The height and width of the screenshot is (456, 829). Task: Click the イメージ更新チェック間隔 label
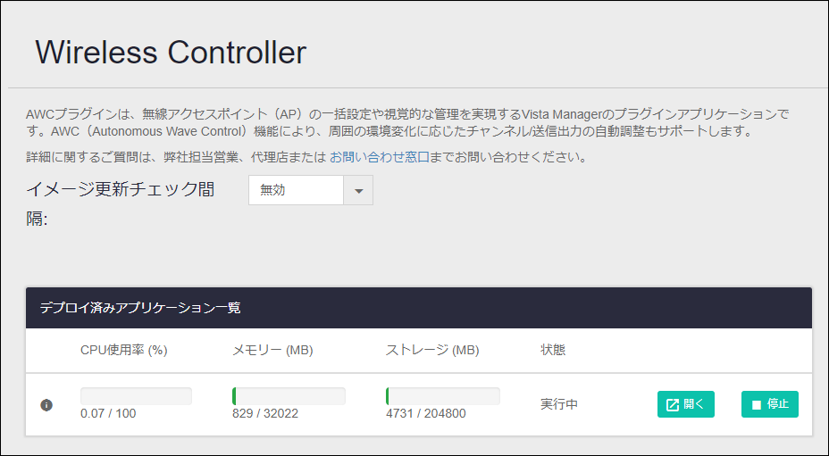[x=121, y=203]
